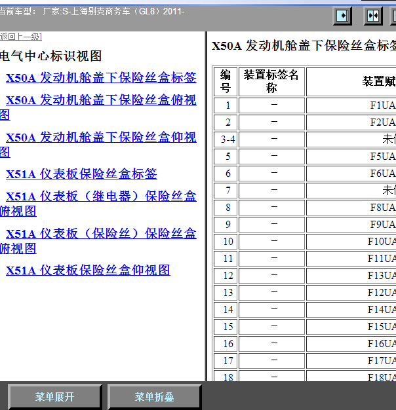Click row number 16 cell
This screenshot has width=396, height=410.
click(226, 344)
